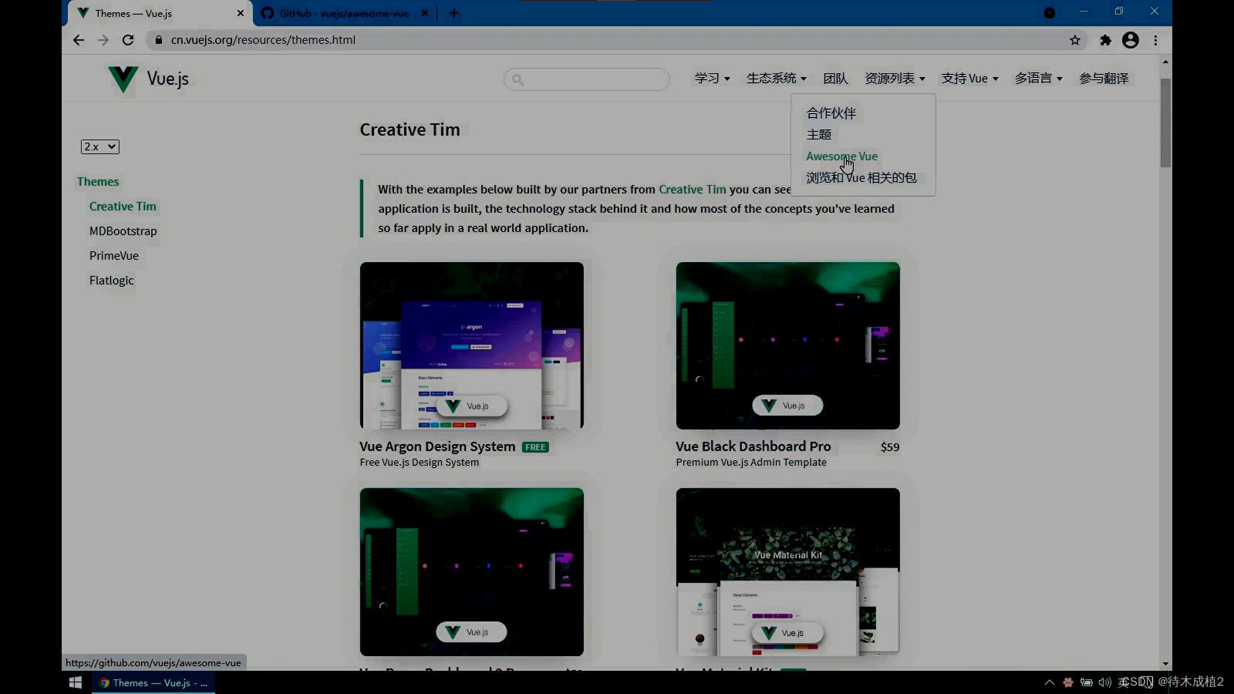Viewport: 1234px width, 694px height.
Task: Click the $59 price label
Action: pos(890,447)
